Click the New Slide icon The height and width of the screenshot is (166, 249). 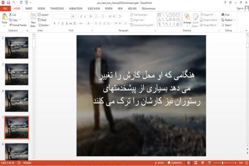click(33, 16)
